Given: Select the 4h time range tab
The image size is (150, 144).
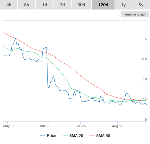Looking at the screenshot, I should click(x=9, y=5).
